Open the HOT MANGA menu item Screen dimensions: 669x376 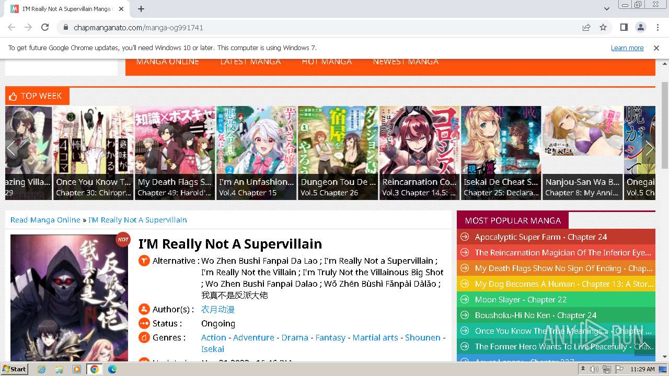tap(327, 62)
